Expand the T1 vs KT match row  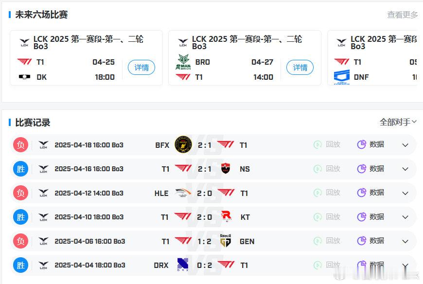point(405,217)
